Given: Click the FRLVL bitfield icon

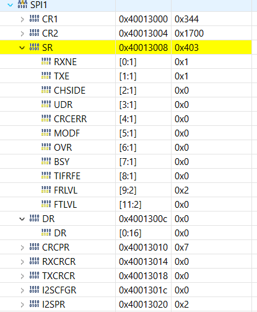Looking at the screenshot, I should [x=46, y=190].
